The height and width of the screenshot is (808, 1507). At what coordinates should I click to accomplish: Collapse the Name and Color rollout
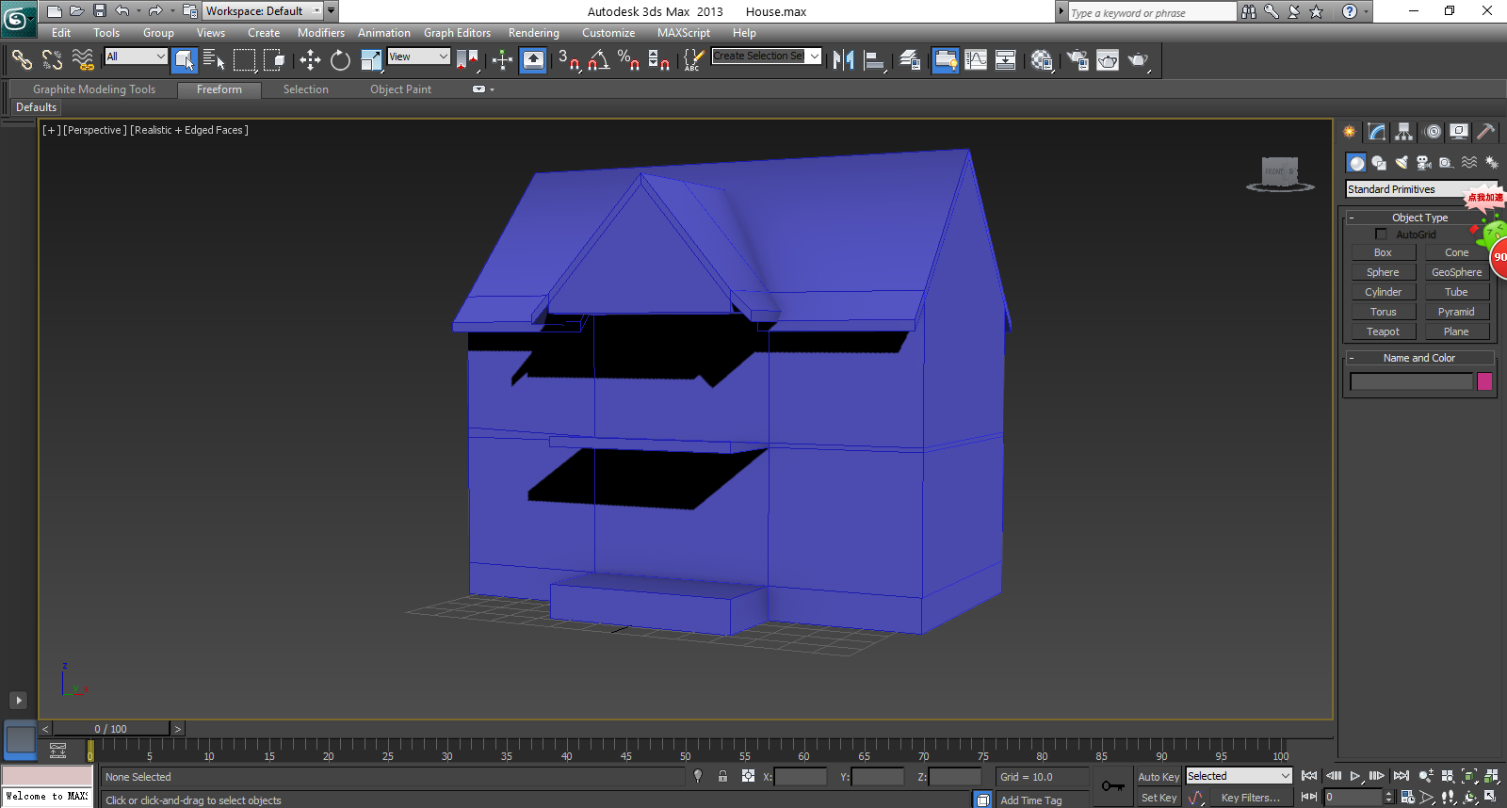(1419, 358)
